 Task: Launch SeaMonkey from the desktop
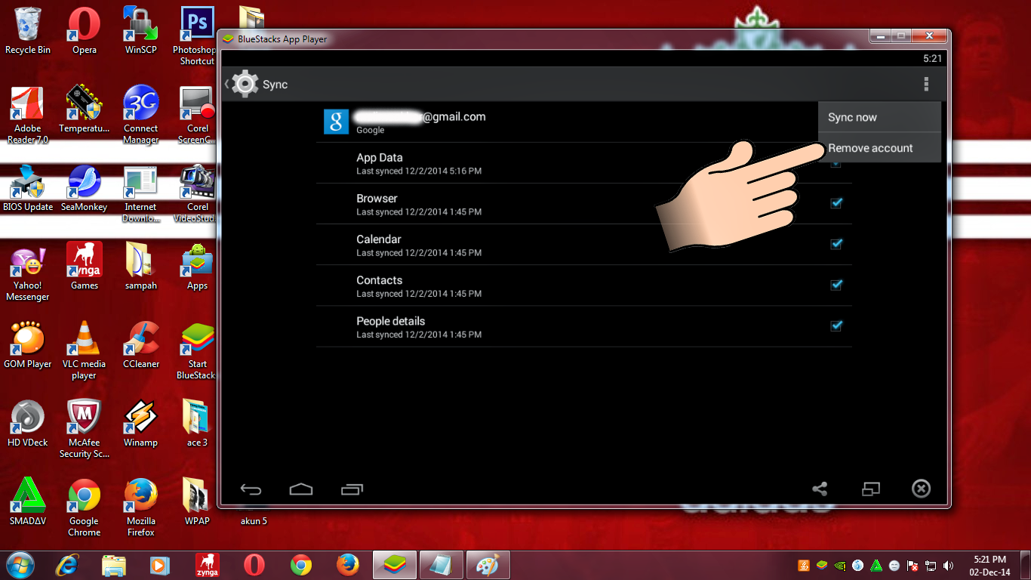(x=85, y=188)
